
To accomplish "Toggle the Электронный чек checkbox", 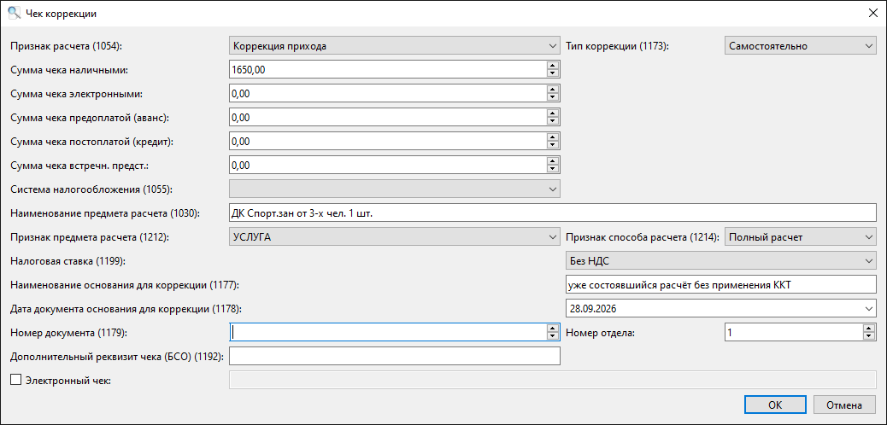I will click(x=16, y=381).
